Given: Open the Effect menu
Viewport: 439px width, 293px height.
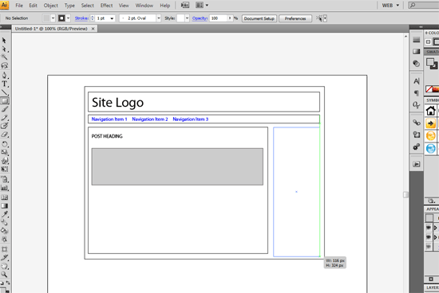Looking at the screenshot, I should point(106,6).
